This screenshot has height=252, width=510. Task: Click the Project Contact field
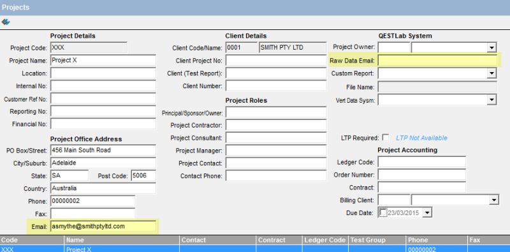pos(276,163)
